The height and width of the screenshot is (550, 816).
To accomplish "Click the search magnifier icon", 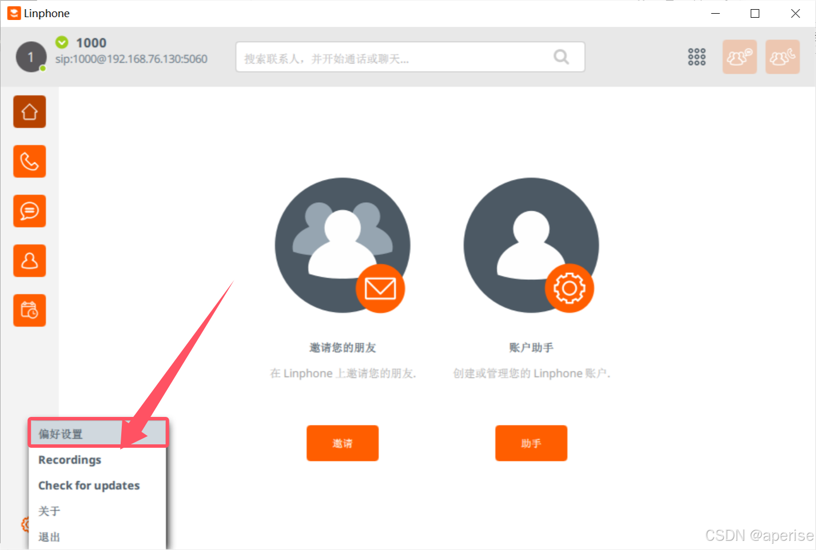I will click(562, 57).
